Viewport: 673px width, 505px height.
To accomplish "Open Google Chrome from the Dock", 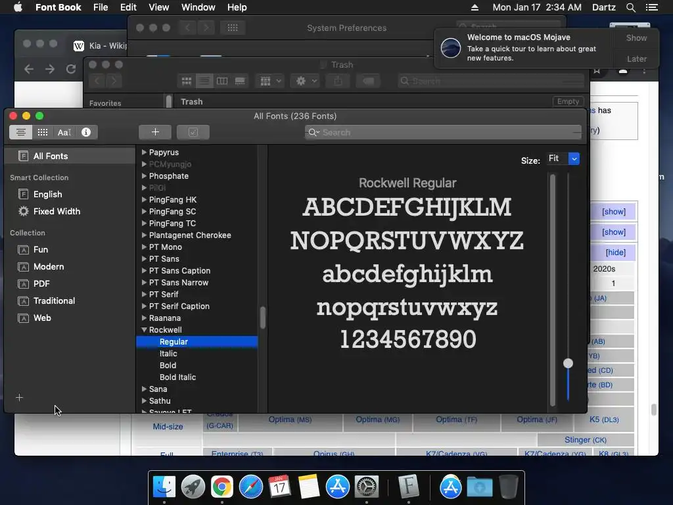I will tap(222, 487).
